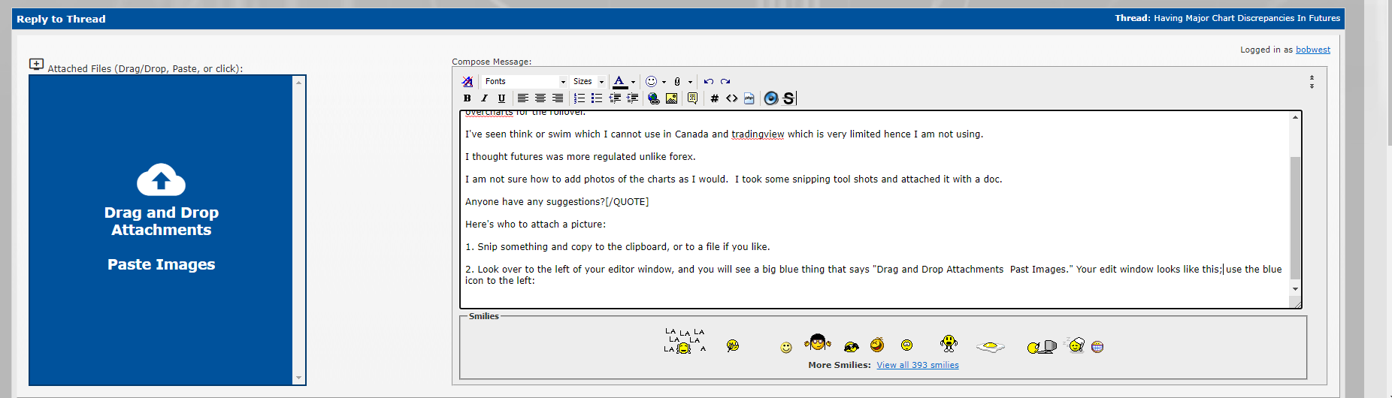This screenshot has width=1392, height=398.
Task: Insert the smiley at computer monitor
Action: click(x=1042, y=346)
